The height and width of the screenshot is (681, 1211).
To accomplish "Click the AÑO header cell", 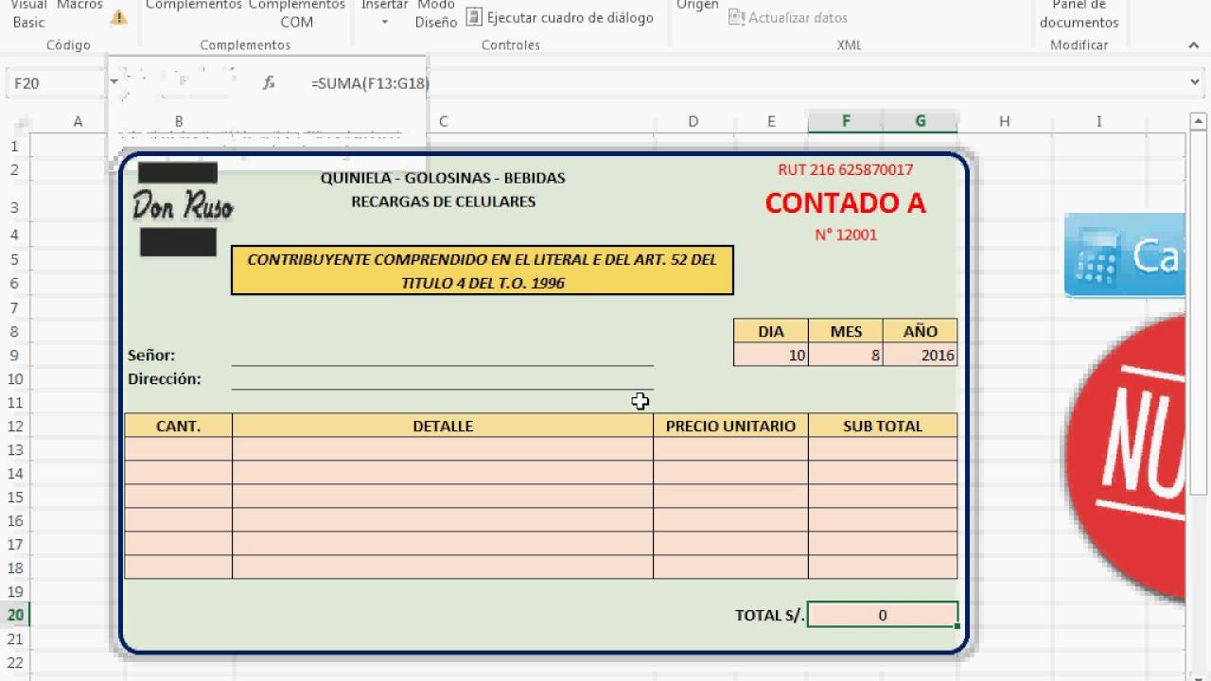I will click(921, 331).
